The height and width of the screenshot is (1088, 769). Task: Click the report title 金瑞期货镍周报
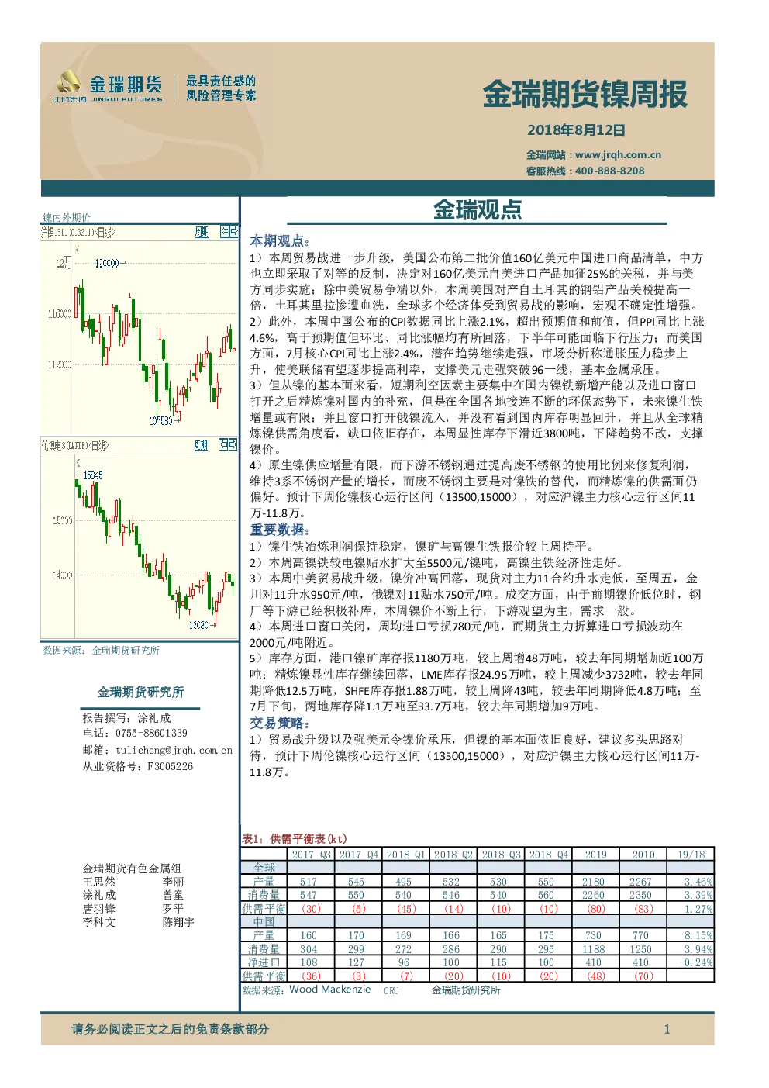pyautogui.click(x=585, y=95)
